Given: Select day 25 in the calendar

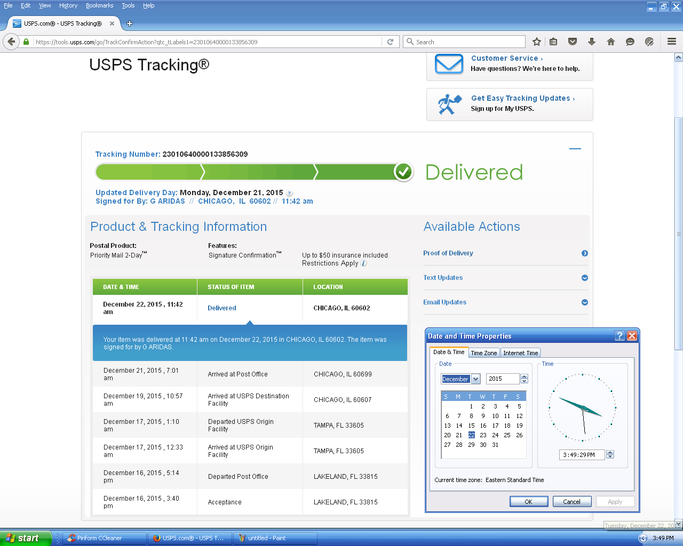Looking at the screenshot, I should (x=507, y=435).
